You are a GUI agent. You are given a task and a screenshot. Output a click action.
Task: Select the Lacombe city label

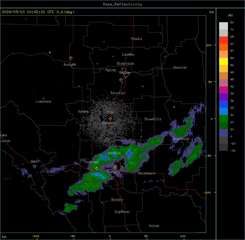coord(128,54)
